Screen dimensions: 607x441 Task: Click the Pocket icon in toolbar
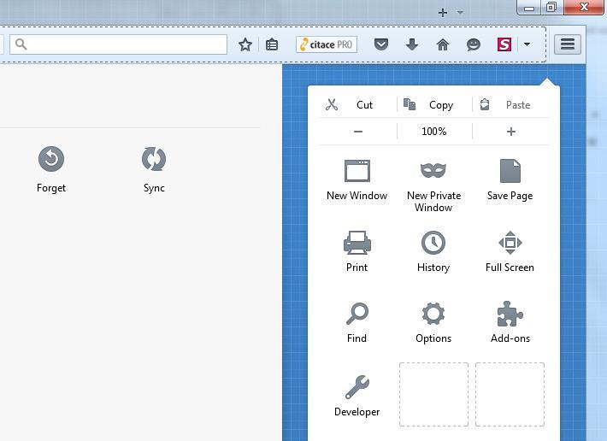381,44
